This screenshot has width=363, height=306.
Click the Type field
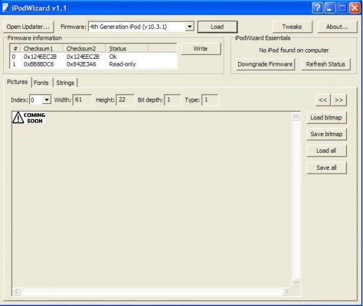210,100
